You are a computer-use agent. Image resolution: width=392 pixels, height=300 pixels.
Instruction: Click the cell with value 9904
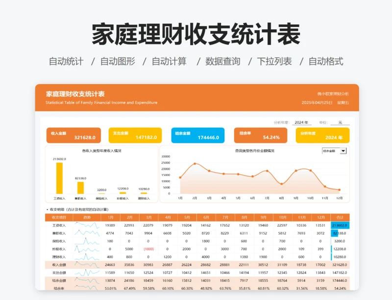tap(148, 233)
